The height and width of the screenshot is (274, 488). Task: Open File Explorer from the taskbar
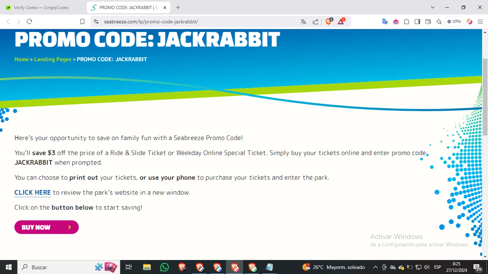click(147, 267)
